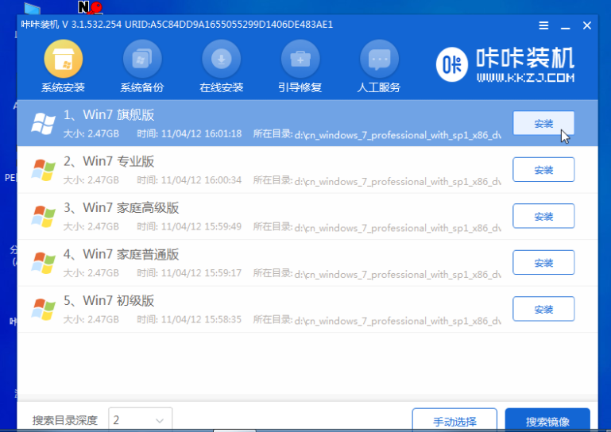The image size is (611, 432).
Task: Open the title bar hamburger menu
Action: [x=543, y=25]
